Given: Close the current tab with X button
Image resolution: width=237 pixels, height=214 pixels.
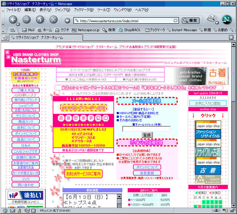Looking at the screenshot, I should tap(231, 37).
